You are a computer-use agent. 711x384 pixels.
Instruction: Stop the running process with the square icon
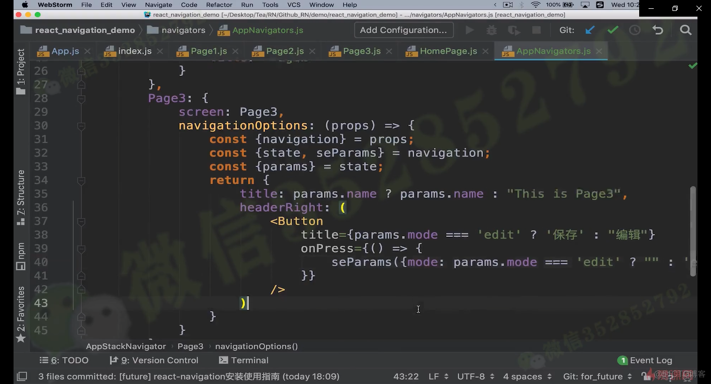pyautogui.click(x=536, y=30)
